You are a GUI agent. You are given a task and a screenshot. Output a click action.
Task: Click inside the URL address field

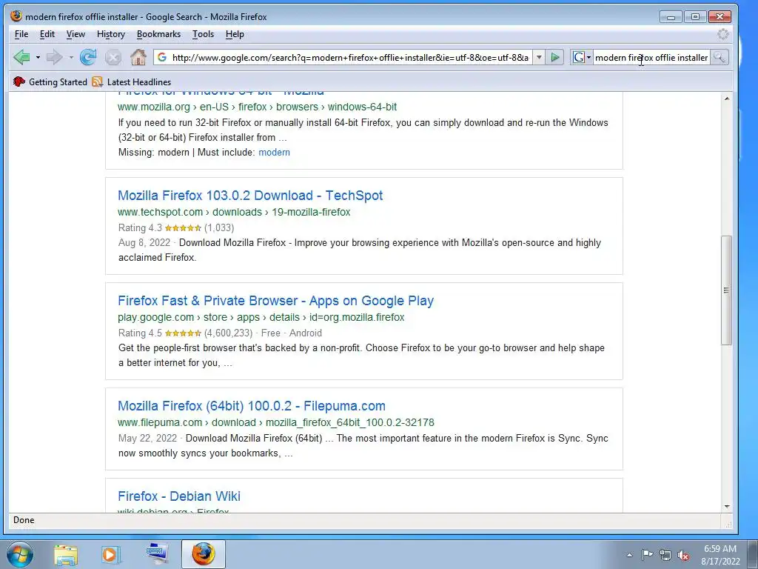[x=350, y=58]
